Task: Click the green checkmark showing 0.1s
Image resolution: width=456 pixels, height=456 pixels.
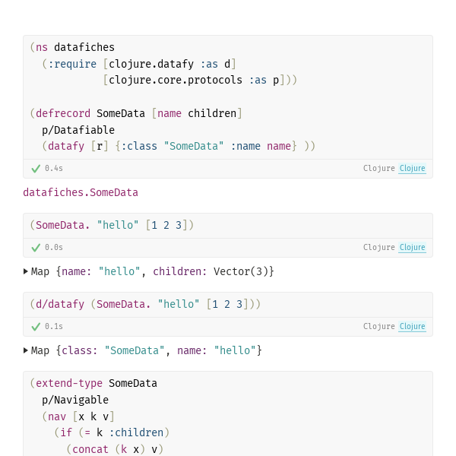Action: click(x=36, y=327)
